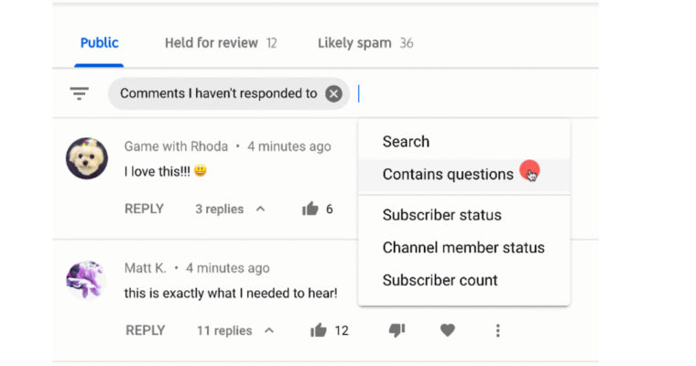696x366 pixels.
Task: Like Game with Rhoda's comment
Action: point(310,209)
